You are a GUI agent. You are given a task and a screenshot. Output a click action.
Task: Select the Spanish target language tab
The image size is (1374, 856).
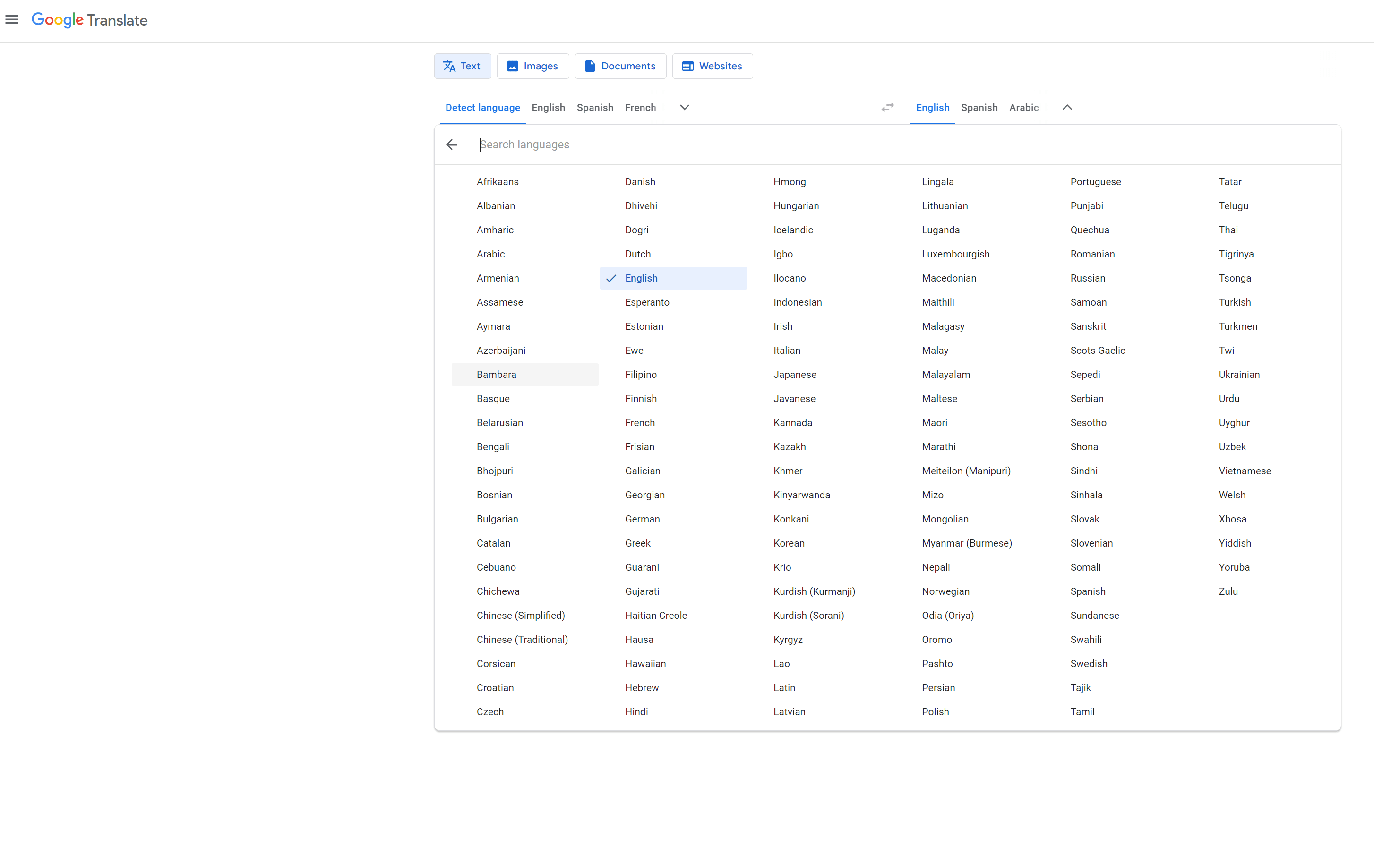[979, 108]
